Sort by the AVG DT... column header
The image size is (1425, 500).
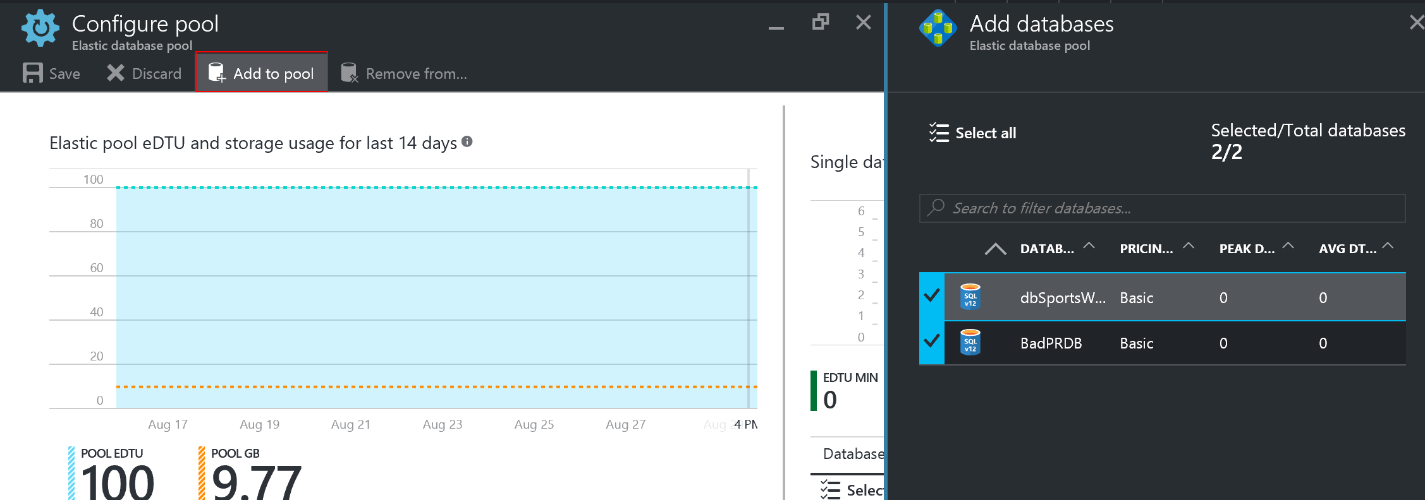pyautogui.click(x=1347, y=249)
